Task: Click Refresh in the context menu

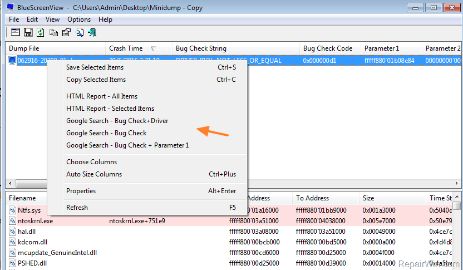Action: (x=77, y=208)
